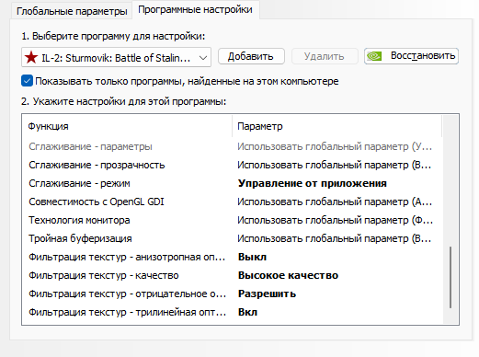
Task: Open the Выкл value for anisotropic optimization
Action: 252,257
